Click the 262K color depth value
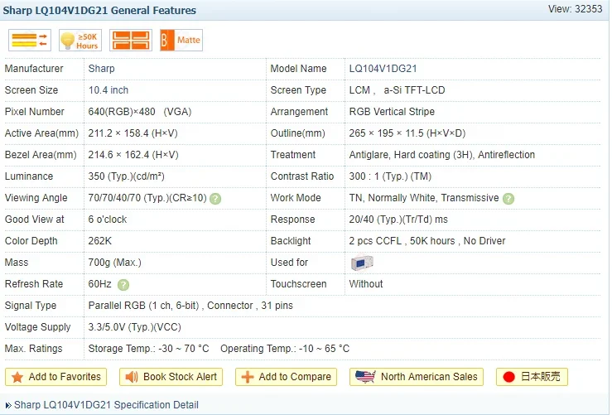Viewport: 612px width, 415px height. click(100, 241)
